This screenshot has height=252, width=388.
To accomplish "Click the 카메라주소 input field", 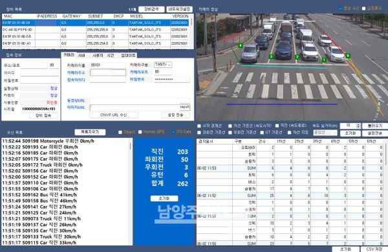I will [108, 73].
